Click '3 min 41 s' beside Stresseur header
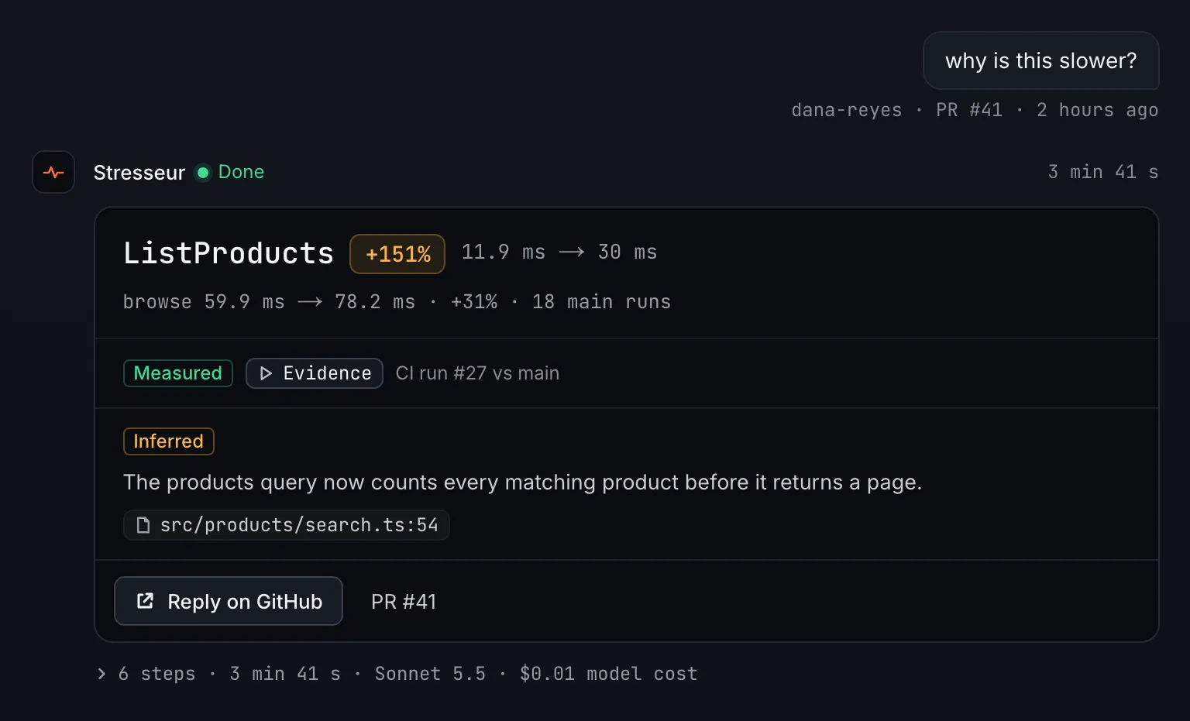This screenshot has width=1190, height=721. click(x=1103, y=172)
